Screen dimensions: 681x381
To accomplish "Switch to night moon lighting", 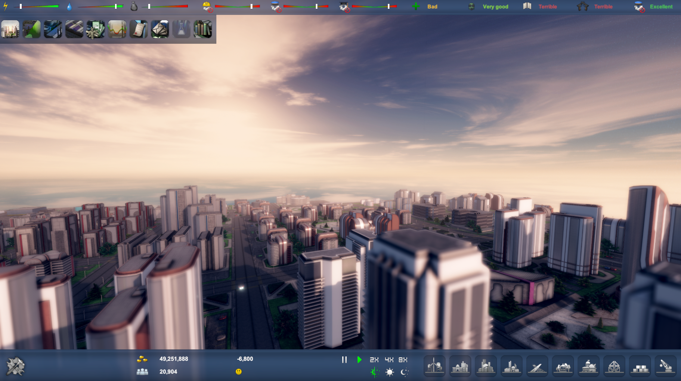I will [x=404, y=372].
